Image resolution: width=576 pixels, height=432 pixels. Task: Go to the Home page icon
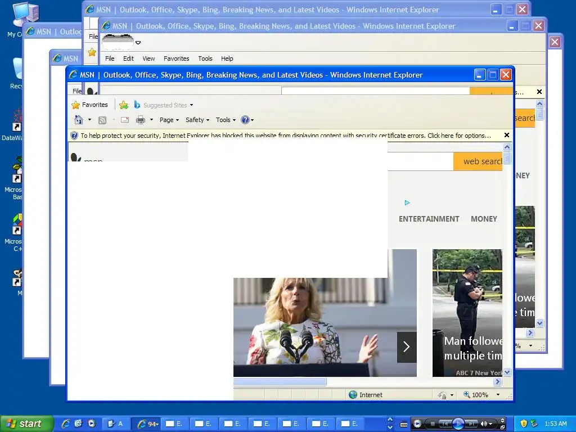coord(79,120)
